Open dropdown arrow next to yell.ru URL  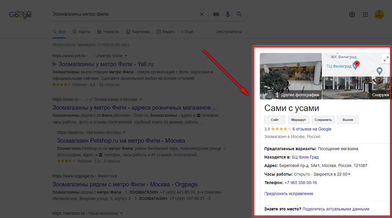pyautogui.click(x=126, y=56)
